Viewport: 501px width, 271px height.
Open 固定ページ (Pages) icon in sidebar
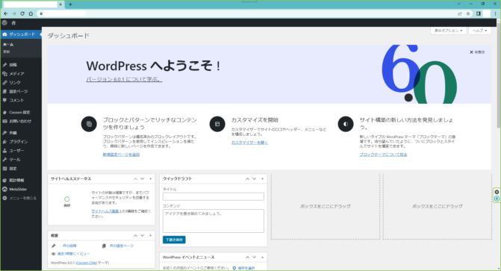tap(4, 91)
